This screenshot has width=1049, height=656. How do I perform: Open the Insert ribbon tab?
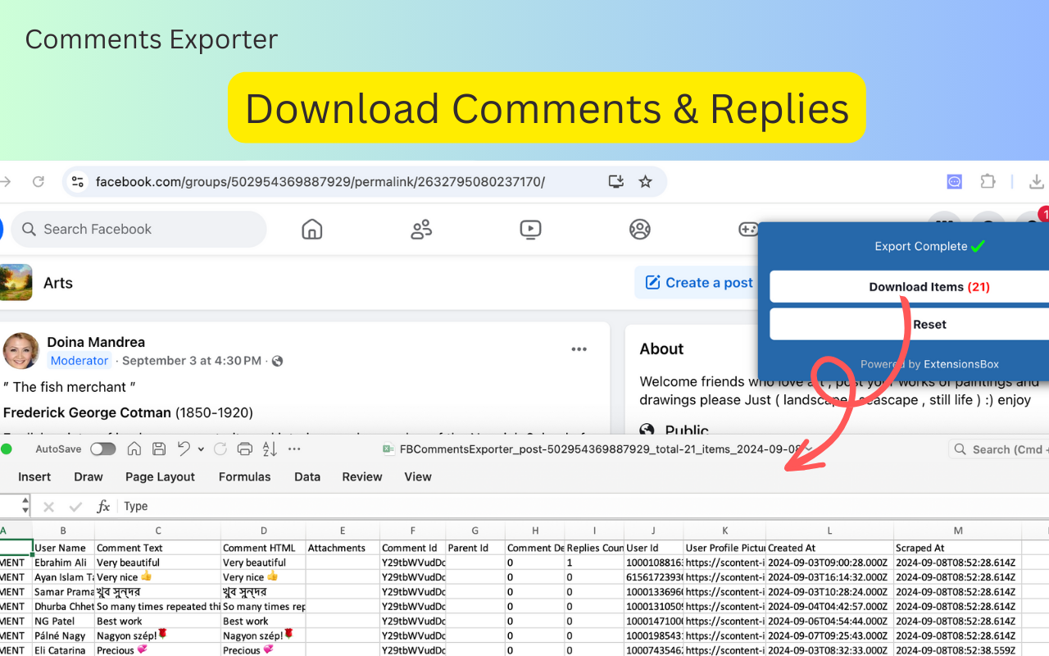point(34,477)
